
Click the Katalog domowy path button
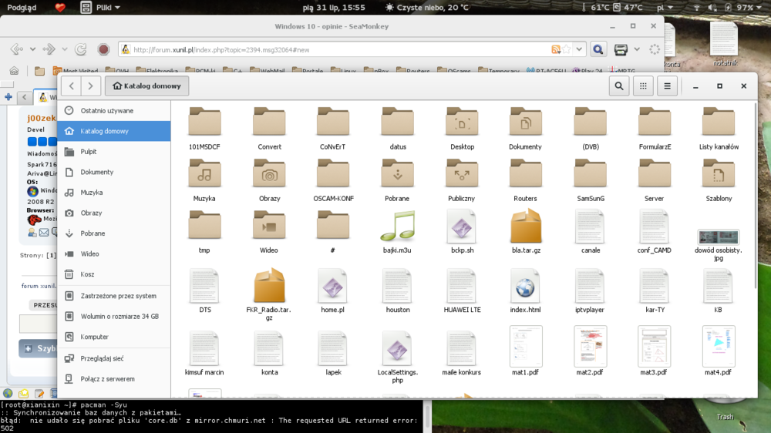tap(146, 86)
